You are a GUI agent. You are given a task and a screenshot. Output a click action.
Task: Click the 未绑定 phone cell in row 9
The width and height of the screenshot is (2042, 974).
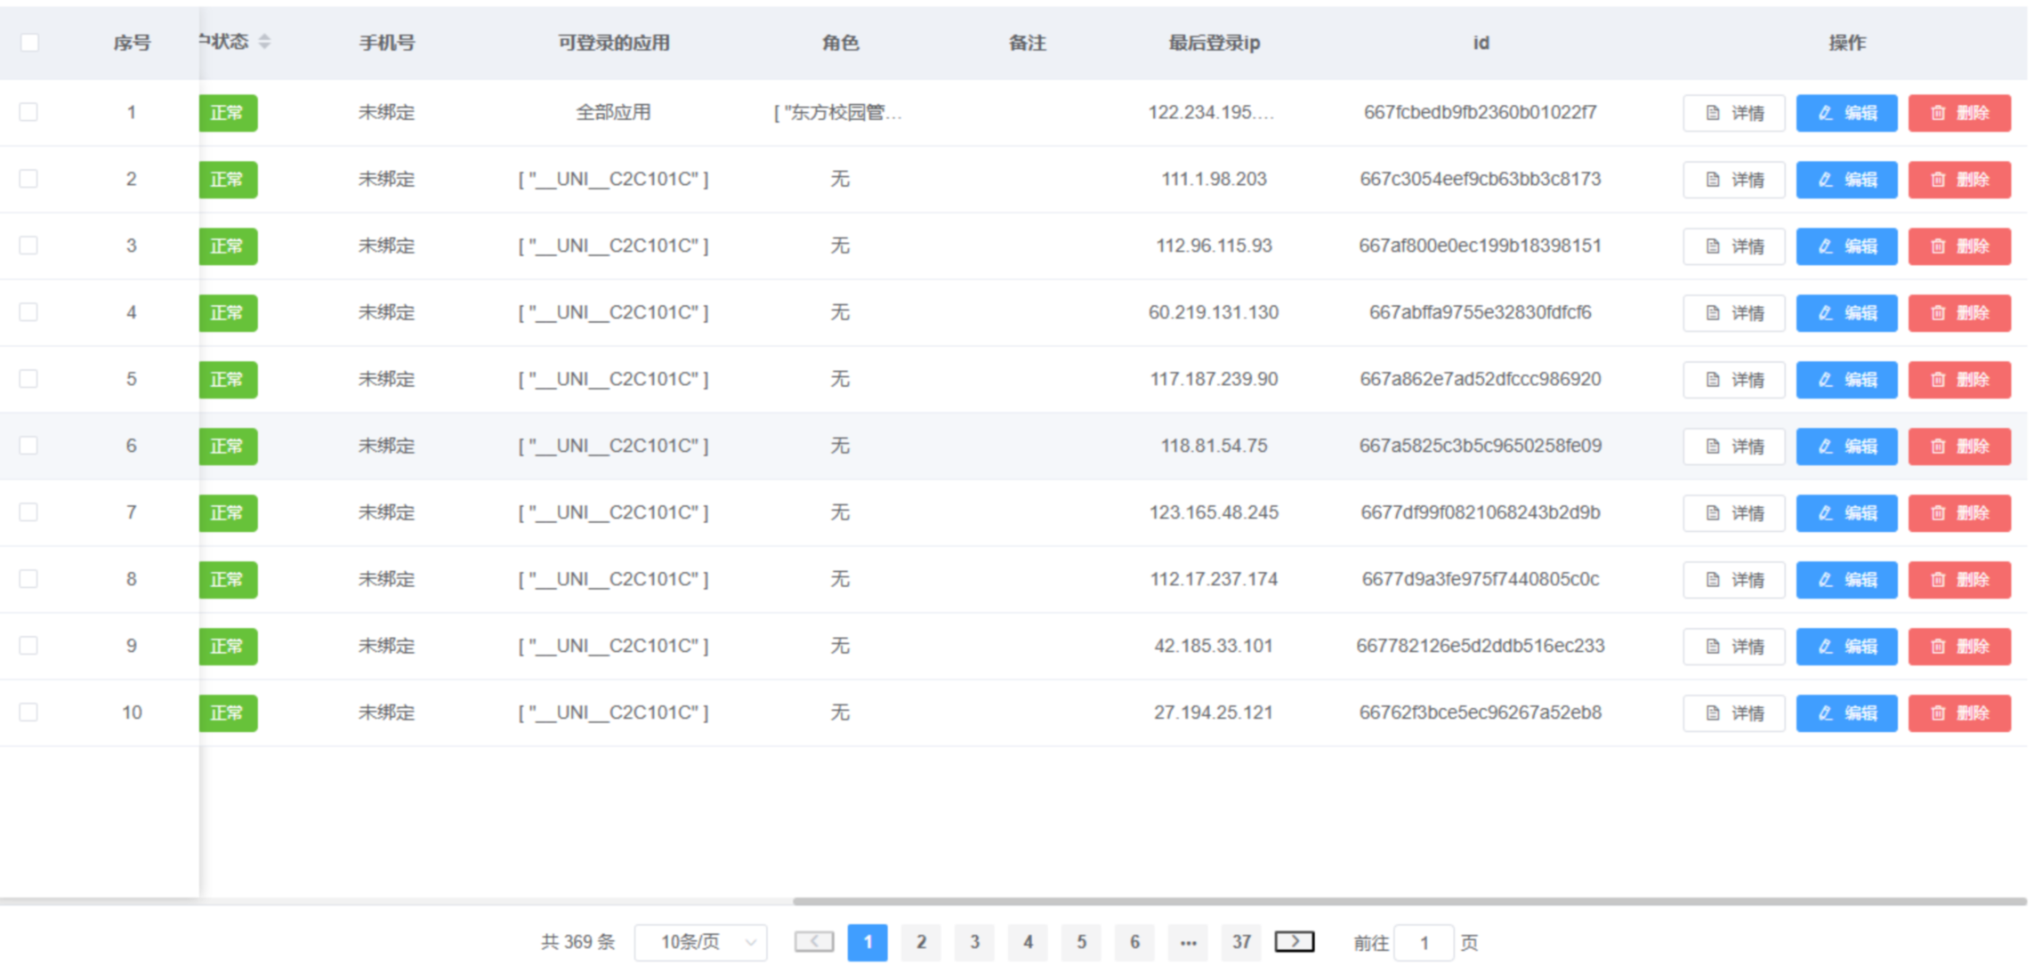point(386,646)
